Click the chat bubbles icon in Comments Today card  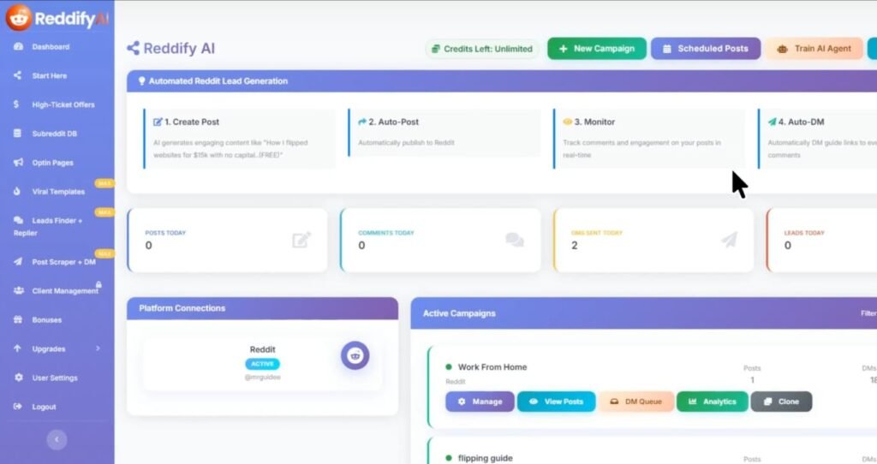pyautogui.click(x=515, y=241)
